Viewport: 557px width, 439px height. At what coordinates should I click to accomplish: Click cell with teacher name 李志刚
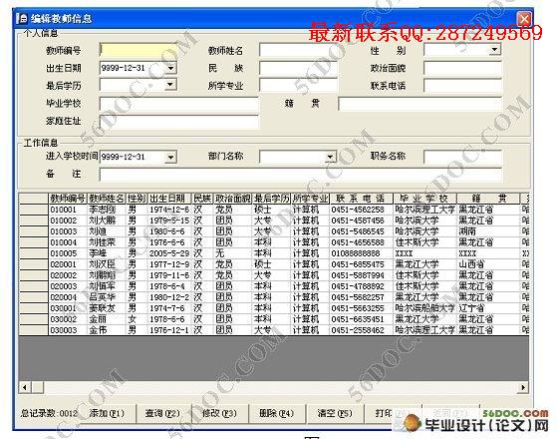107,210
